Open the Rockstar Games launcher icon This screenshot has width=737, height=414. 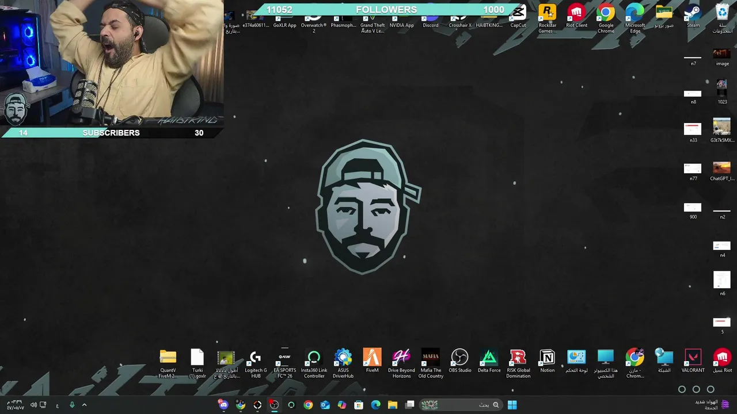coord(547,18)
